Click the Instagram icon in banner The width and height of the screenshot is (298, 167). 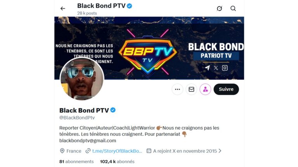click(225, 68)
